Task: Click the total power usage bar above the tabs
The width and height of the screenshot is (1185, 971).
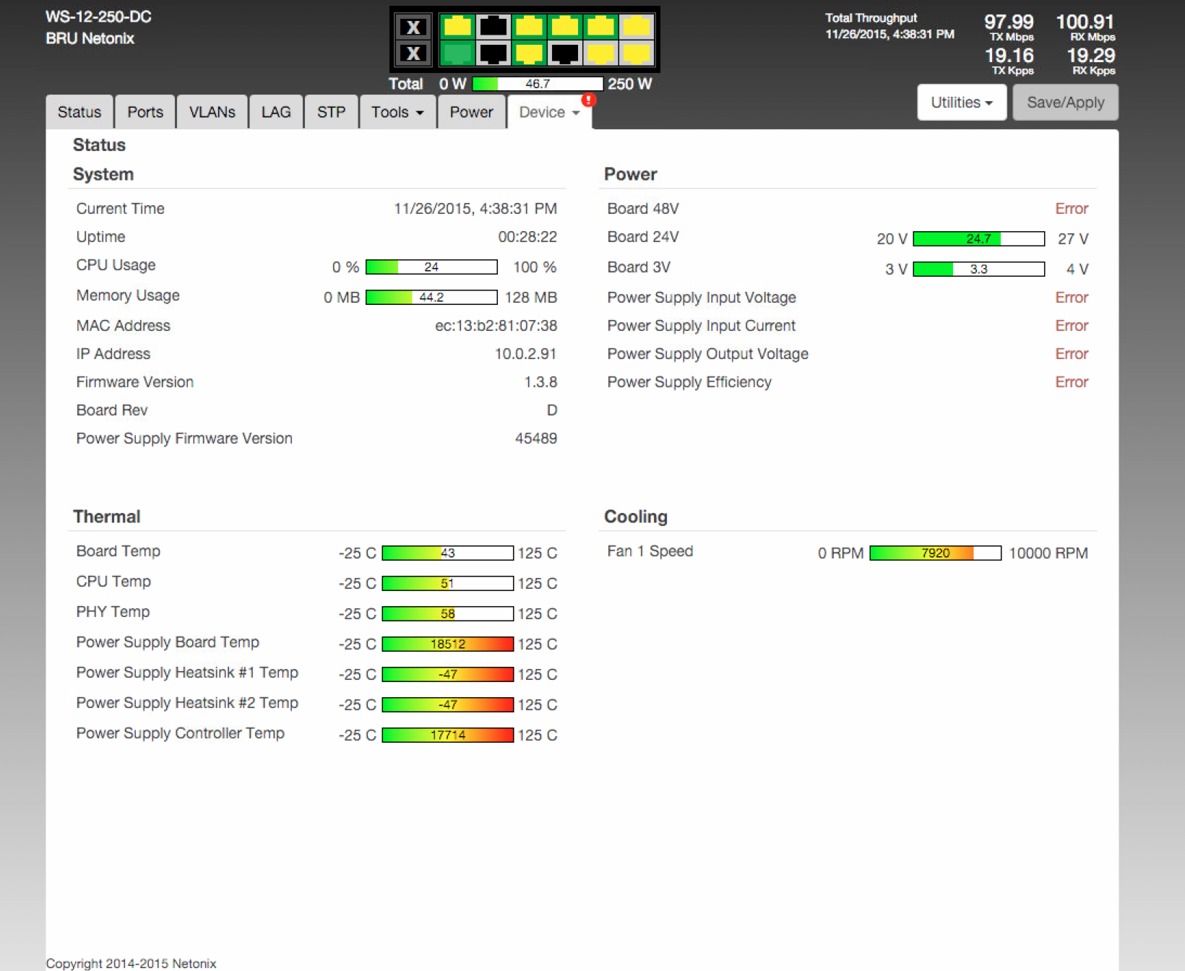Action: click(x=538, y=83)
